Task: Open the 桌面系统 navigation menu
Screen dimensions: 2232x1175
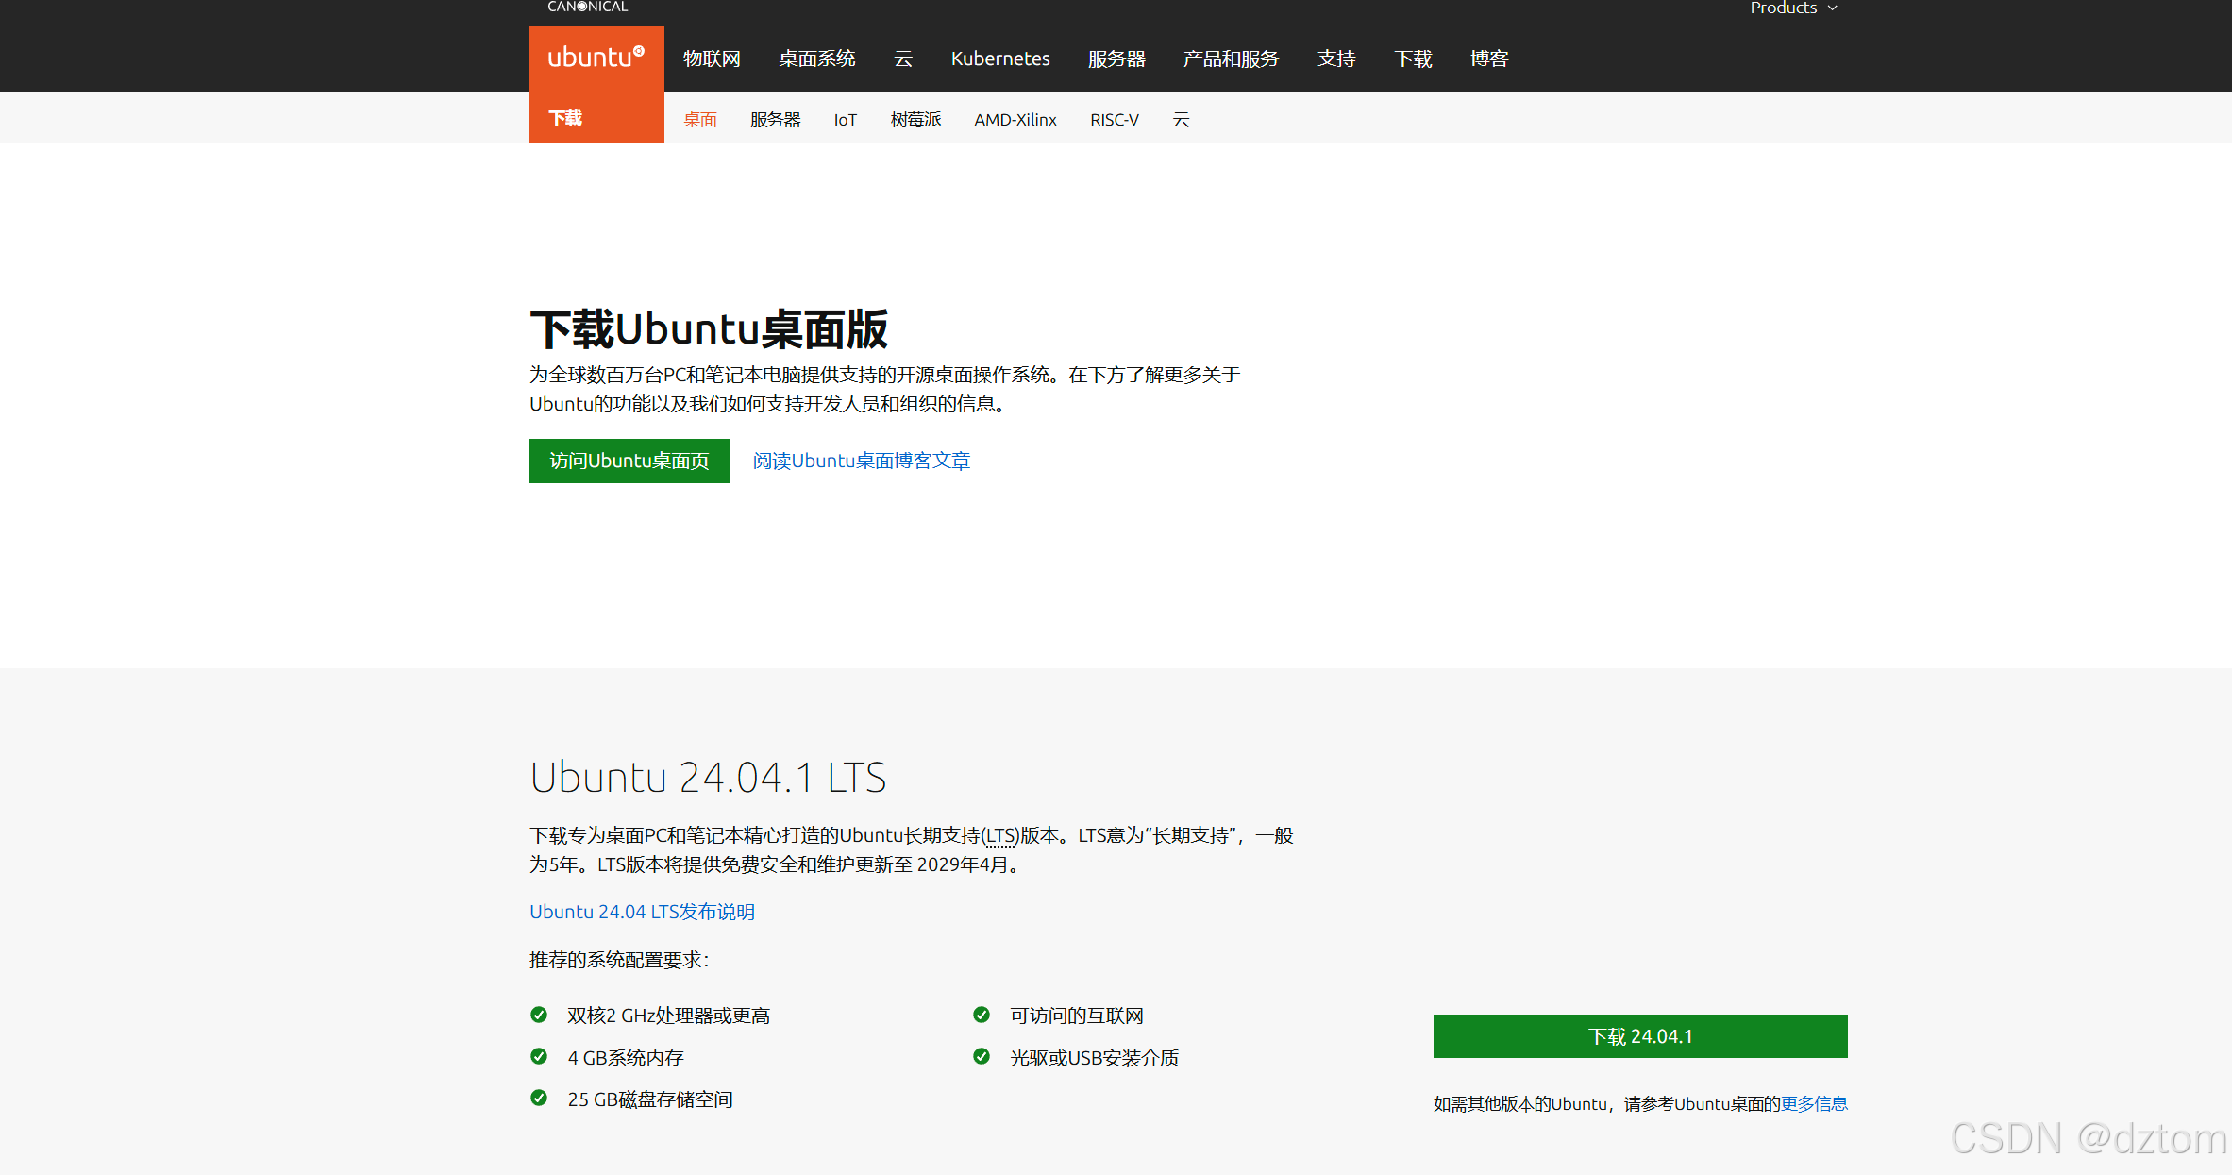Action: click(816, 59)
